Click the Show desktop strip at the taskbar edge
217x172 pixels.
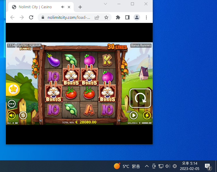(216, 166)
